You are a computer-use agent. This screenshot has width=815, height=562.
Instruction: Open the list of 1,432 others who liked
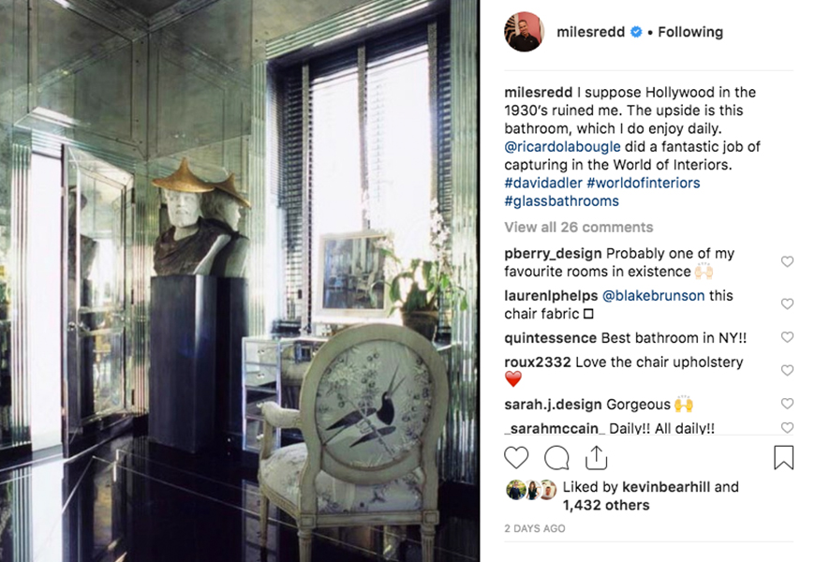point(606,506)
